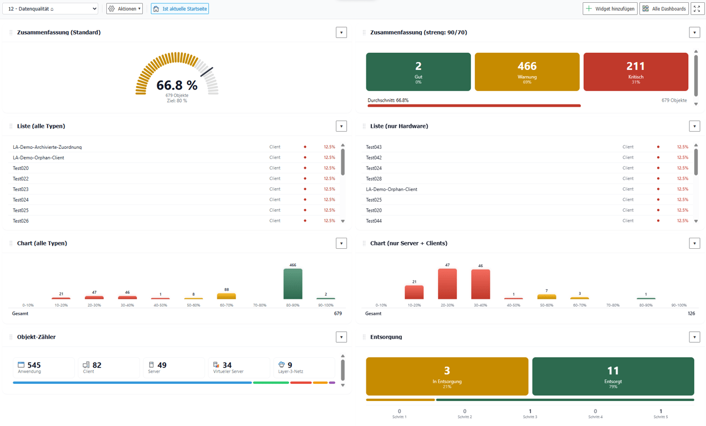Click 'Schritt 3' step with count 1
Screen dimensions: 706x426
tap(530, 414)
